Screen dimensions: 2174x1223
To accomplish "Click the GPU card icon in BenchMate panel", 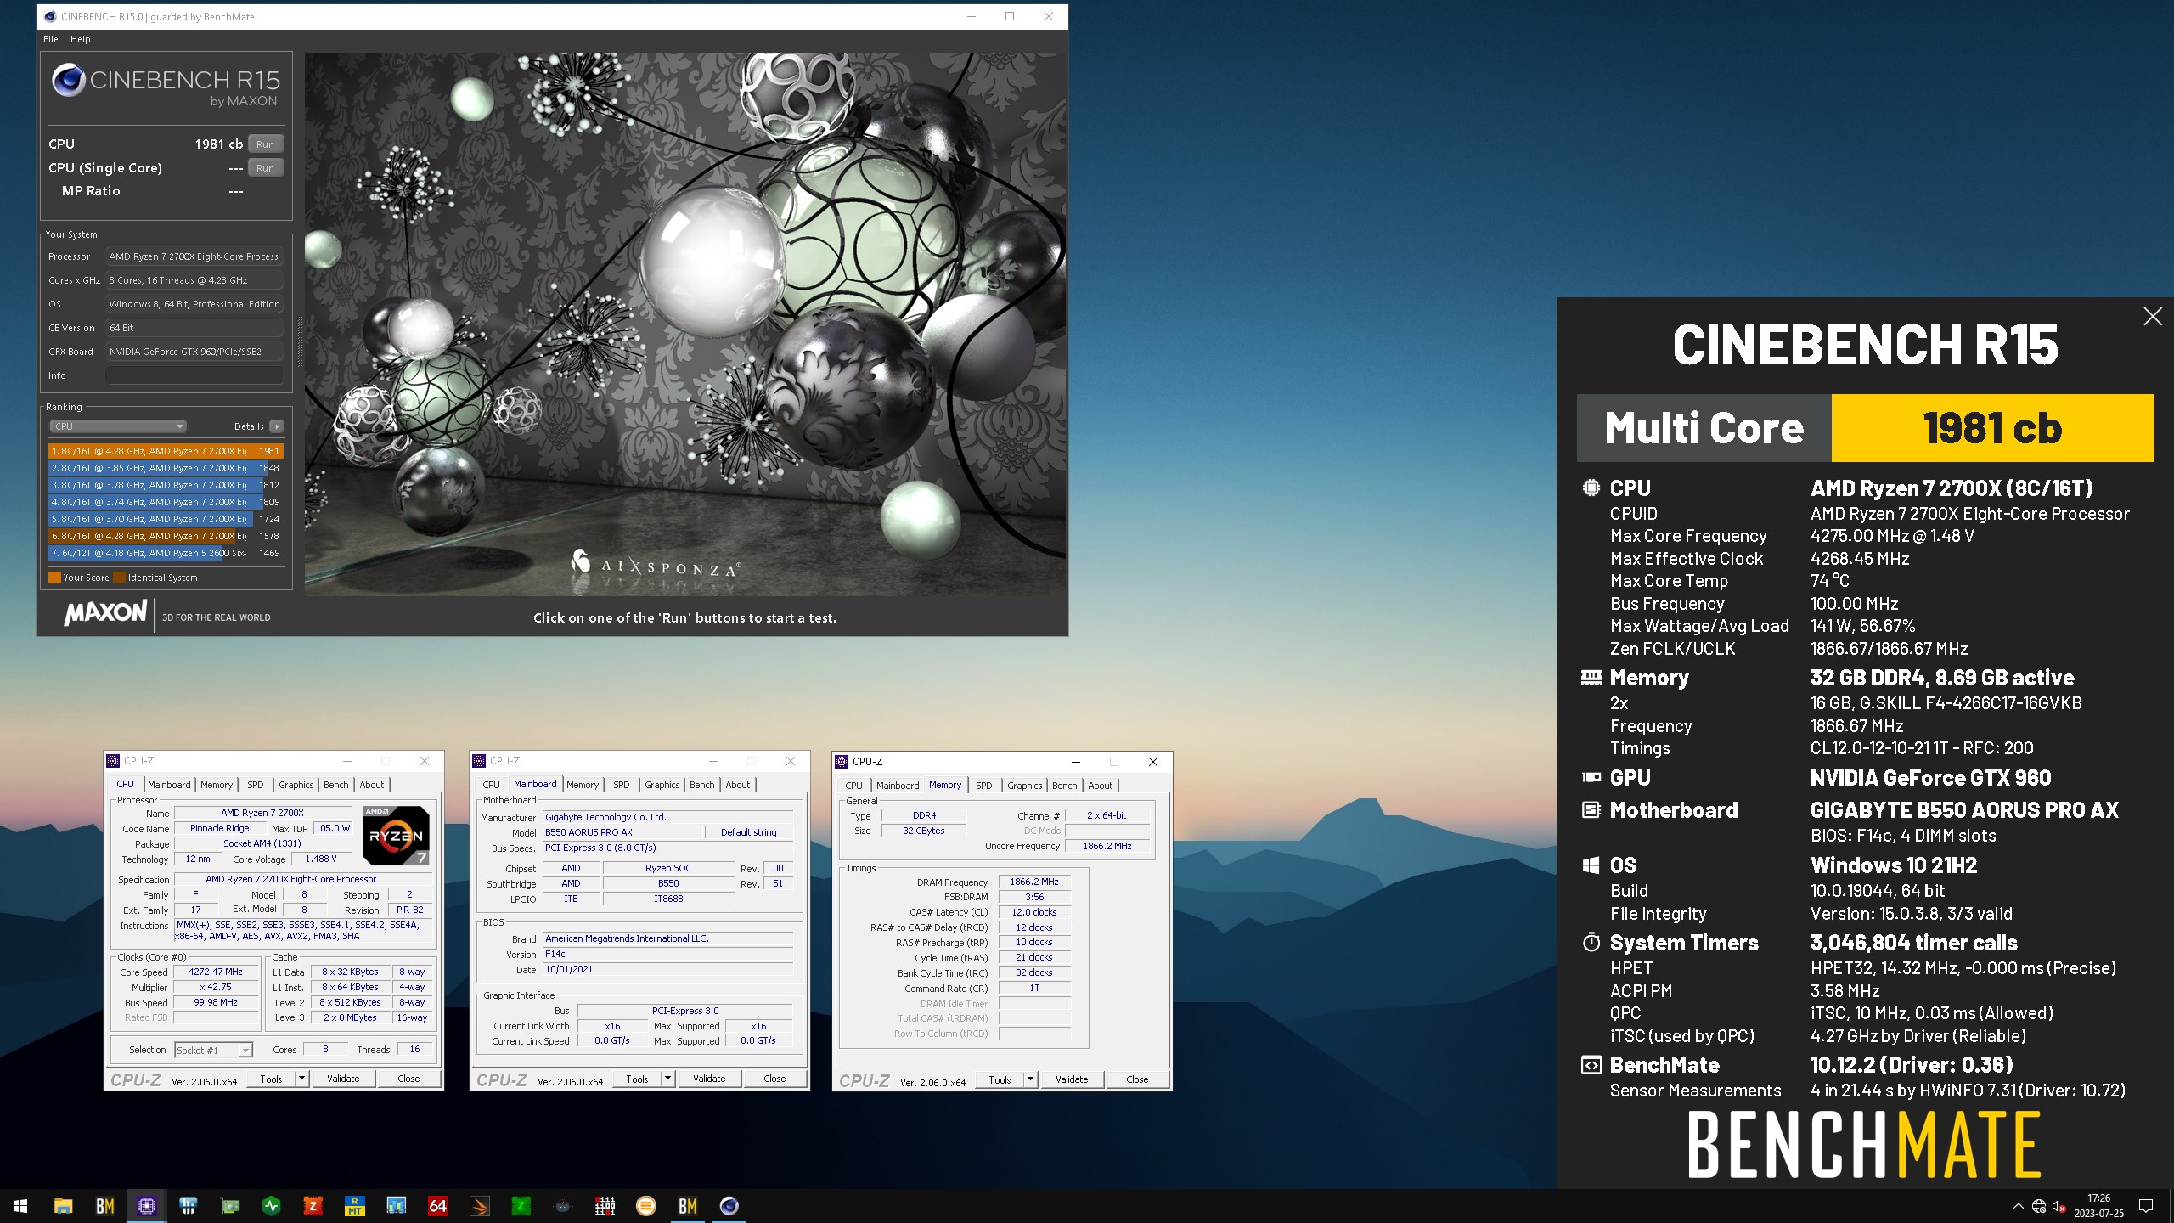I will click(1591, 777).
